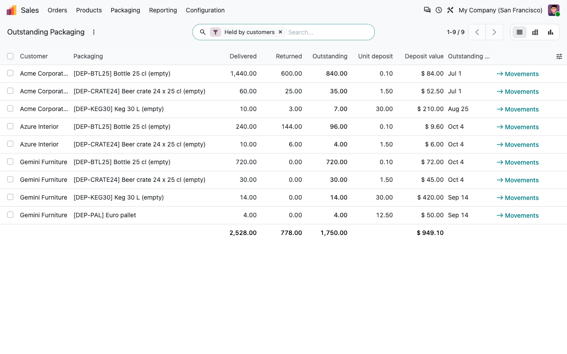Click the 1,440.00 delivered cell
Screen dimensions: 567x354
(x=243, y=73)
